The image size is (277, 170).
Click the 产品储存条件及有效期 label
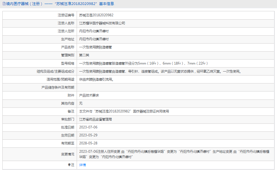[x=58, y=87]
